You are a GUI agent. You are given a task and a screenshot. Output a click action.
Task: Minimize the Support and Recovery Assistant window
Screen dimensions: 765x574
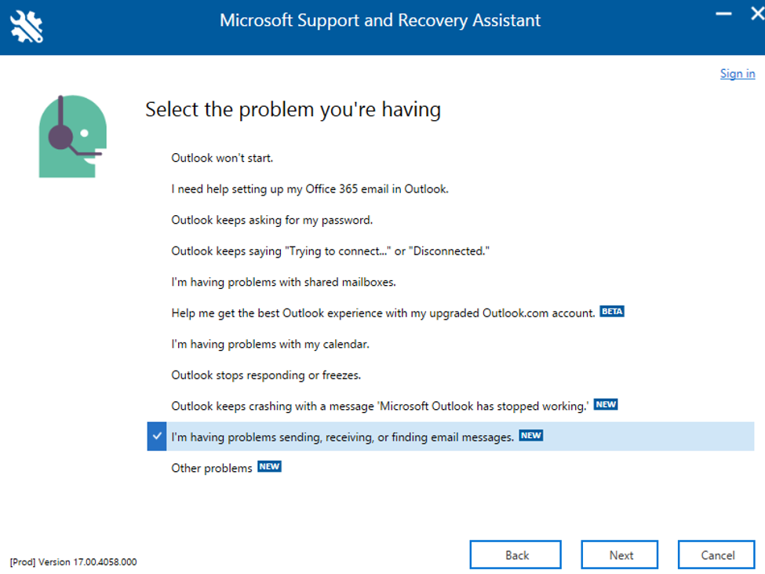click(723, 14)
